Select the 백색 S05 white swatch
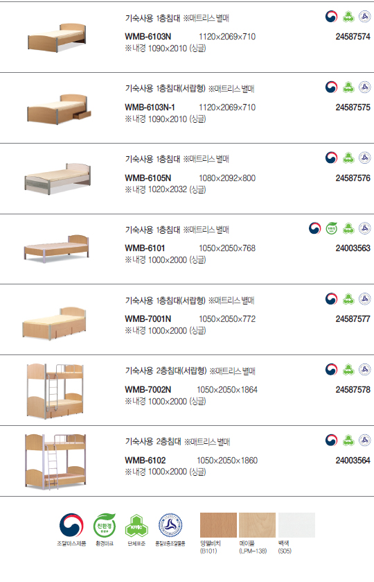Image resolution: width=374 pixels, height=582 pixels. [x=296, y=525]
